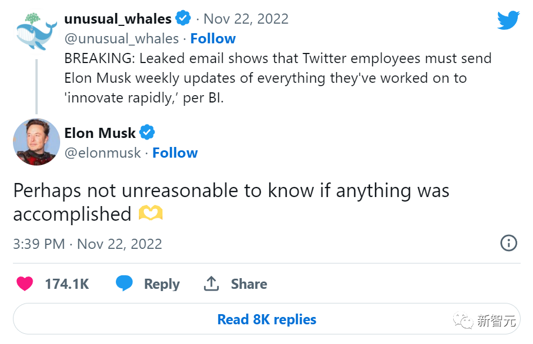Follow the unusual_whales account

tap(213, 38)
